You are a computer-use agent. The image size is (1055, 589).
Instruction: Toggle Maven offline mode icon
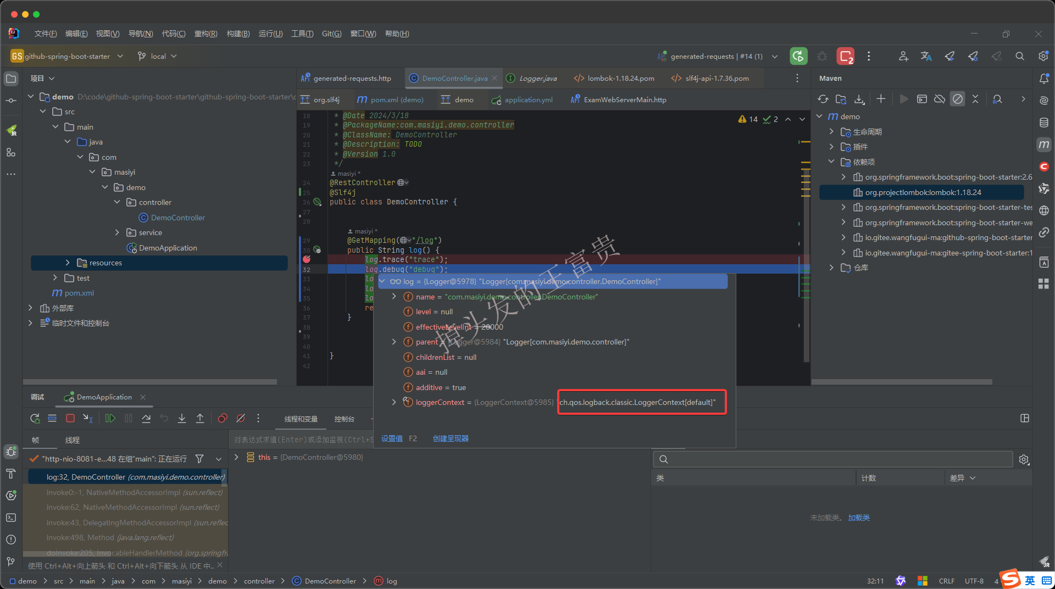940,99
